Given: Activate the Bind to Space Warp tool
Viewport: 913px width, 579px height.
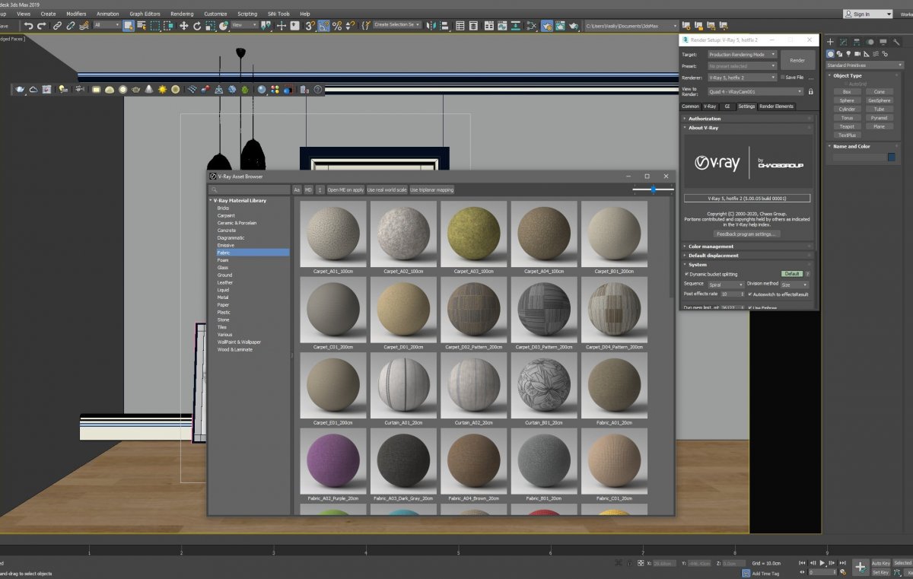Looking at the screenshot, I should (83, 25).
